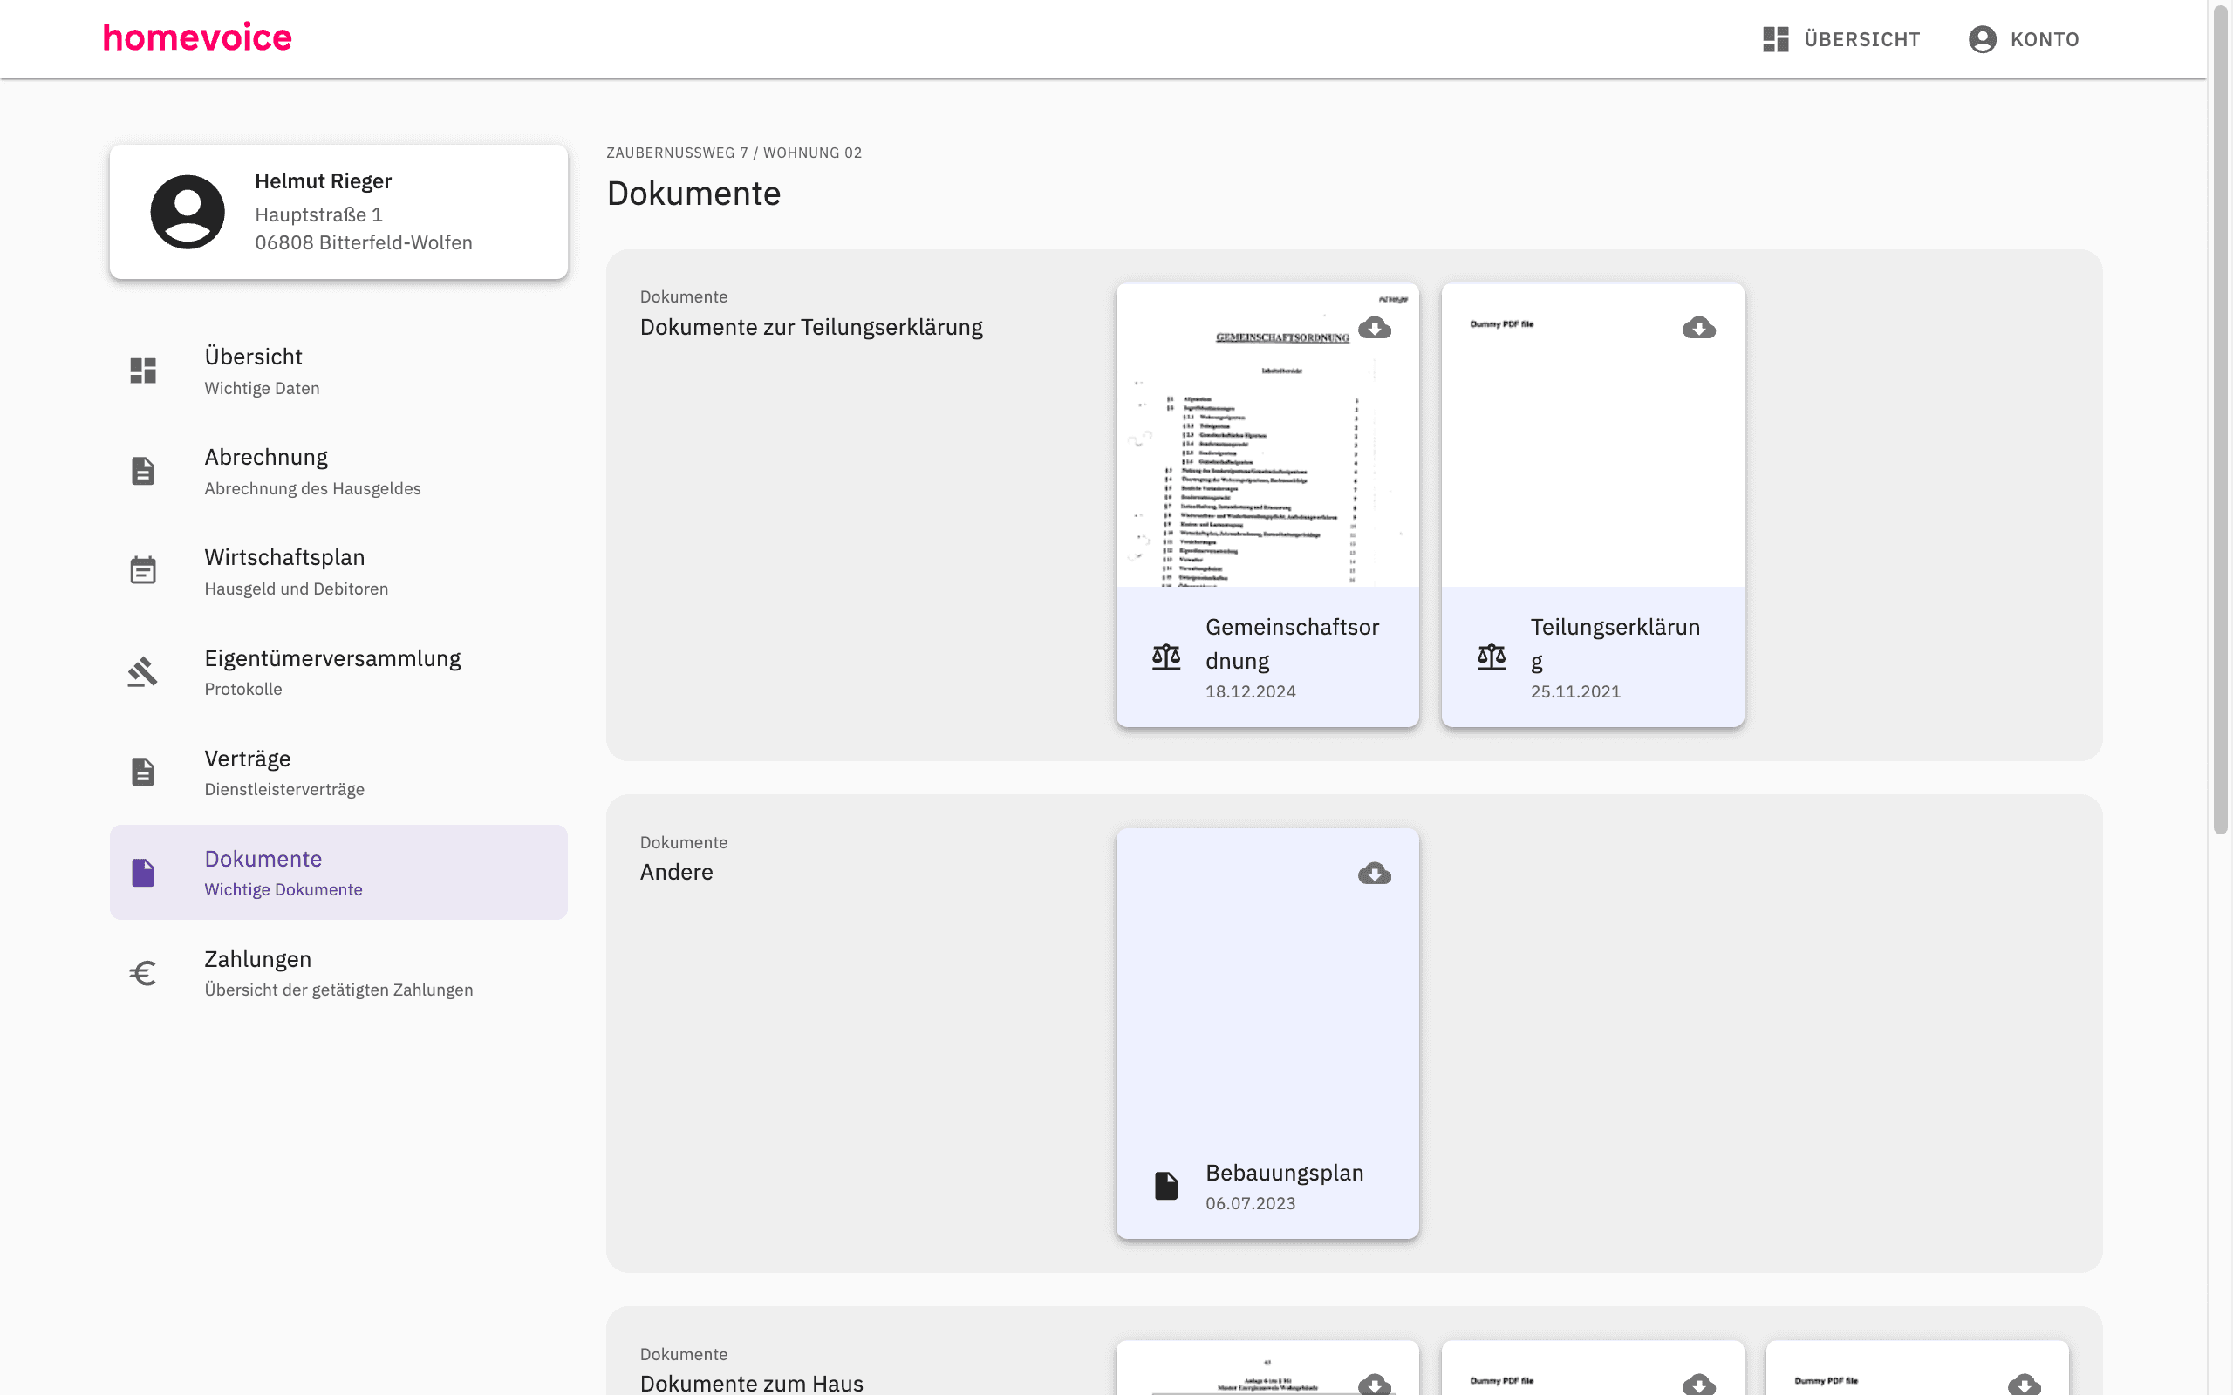Download the Gemeinschaftsordnung document via cloud icon
The width and height of the screenshot is (2233, 1395).
1374,328
